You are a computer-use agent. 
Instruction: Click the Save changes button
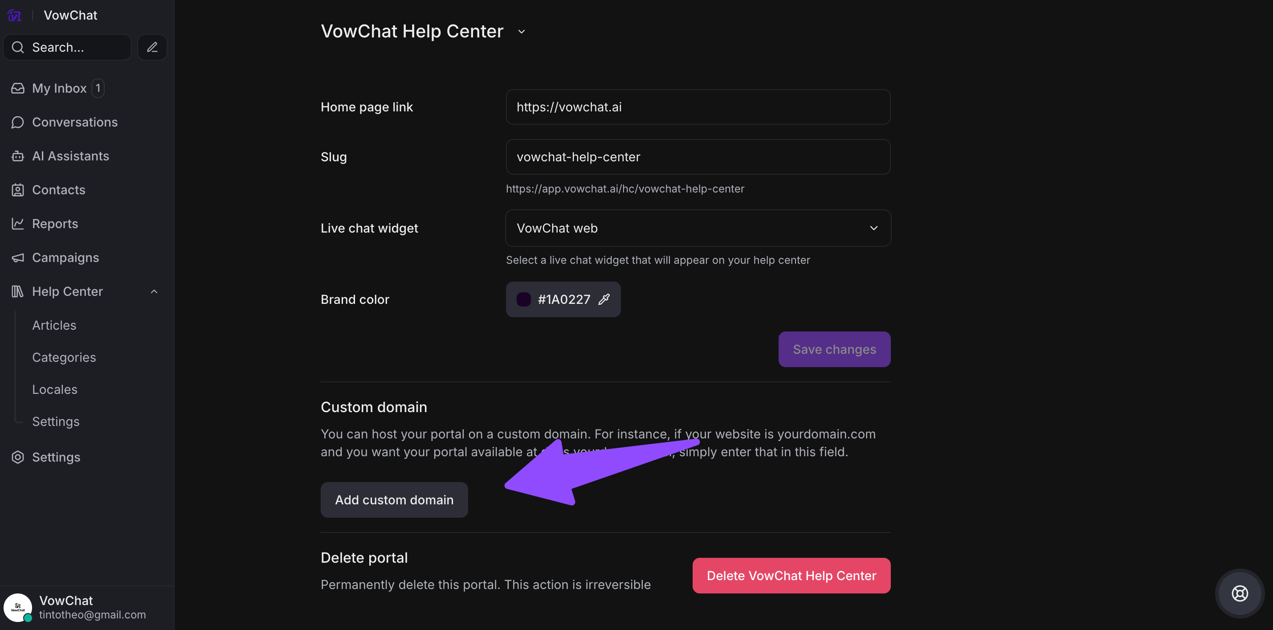coord(834,349)
